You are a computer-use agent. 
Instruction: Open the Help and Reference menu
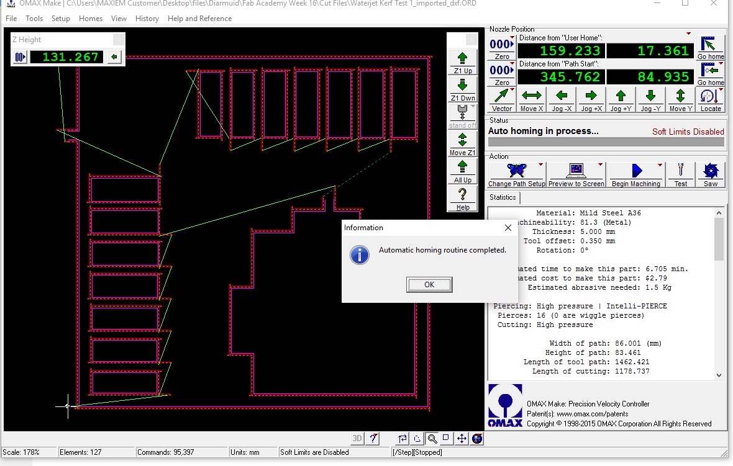tap(199, 19)
